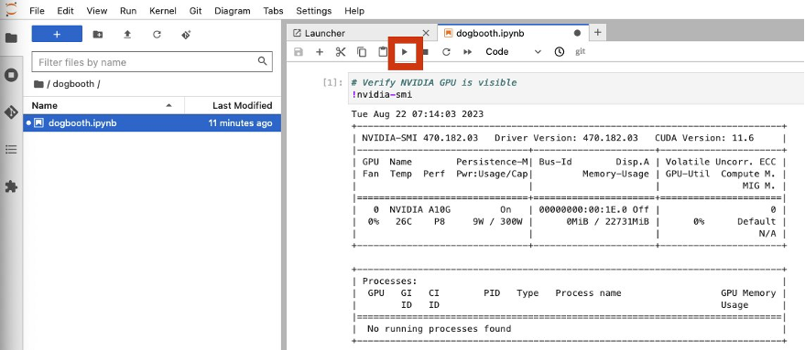The width and height of the screenshot is (805, 350).
Task: Create a new folder
Action: [98, 35]
